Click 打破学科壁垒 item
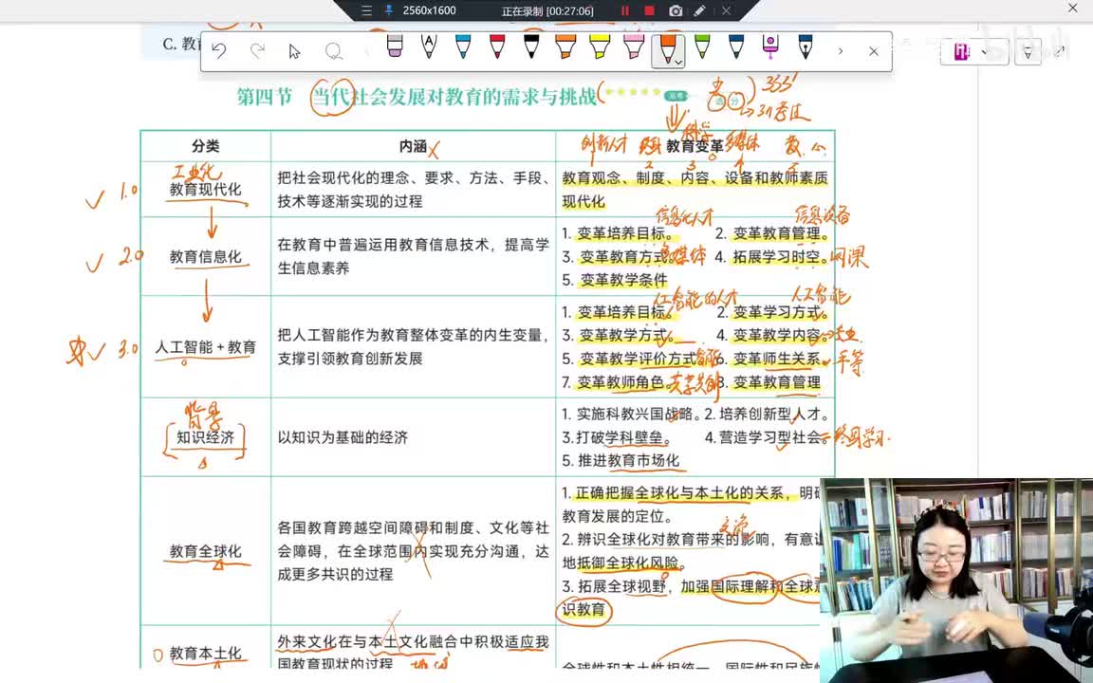The image size is (1093, 683). 616,437
